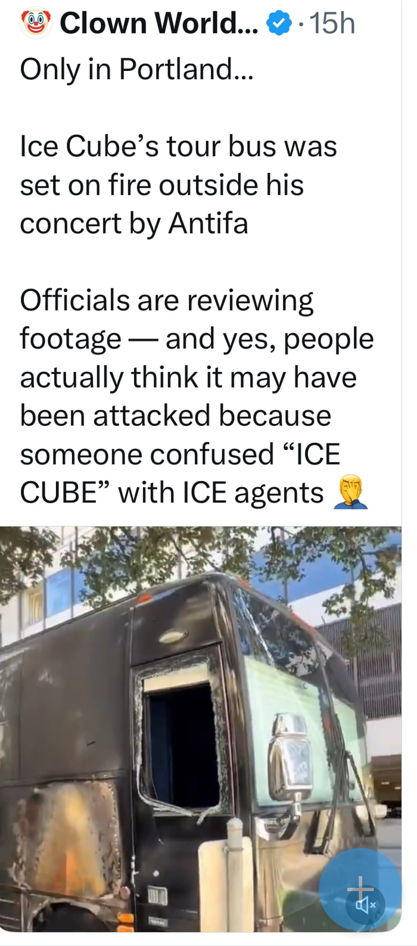
Task: Click the word "Antifa" in the tweet
Action: (x=208, y=224)
